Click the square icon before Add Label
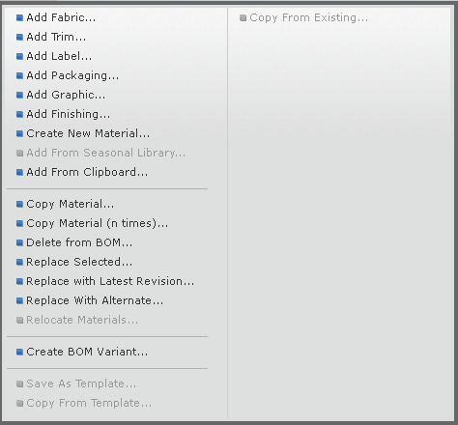The width and height of the screenshot is (458, 425). pos(19,56)
